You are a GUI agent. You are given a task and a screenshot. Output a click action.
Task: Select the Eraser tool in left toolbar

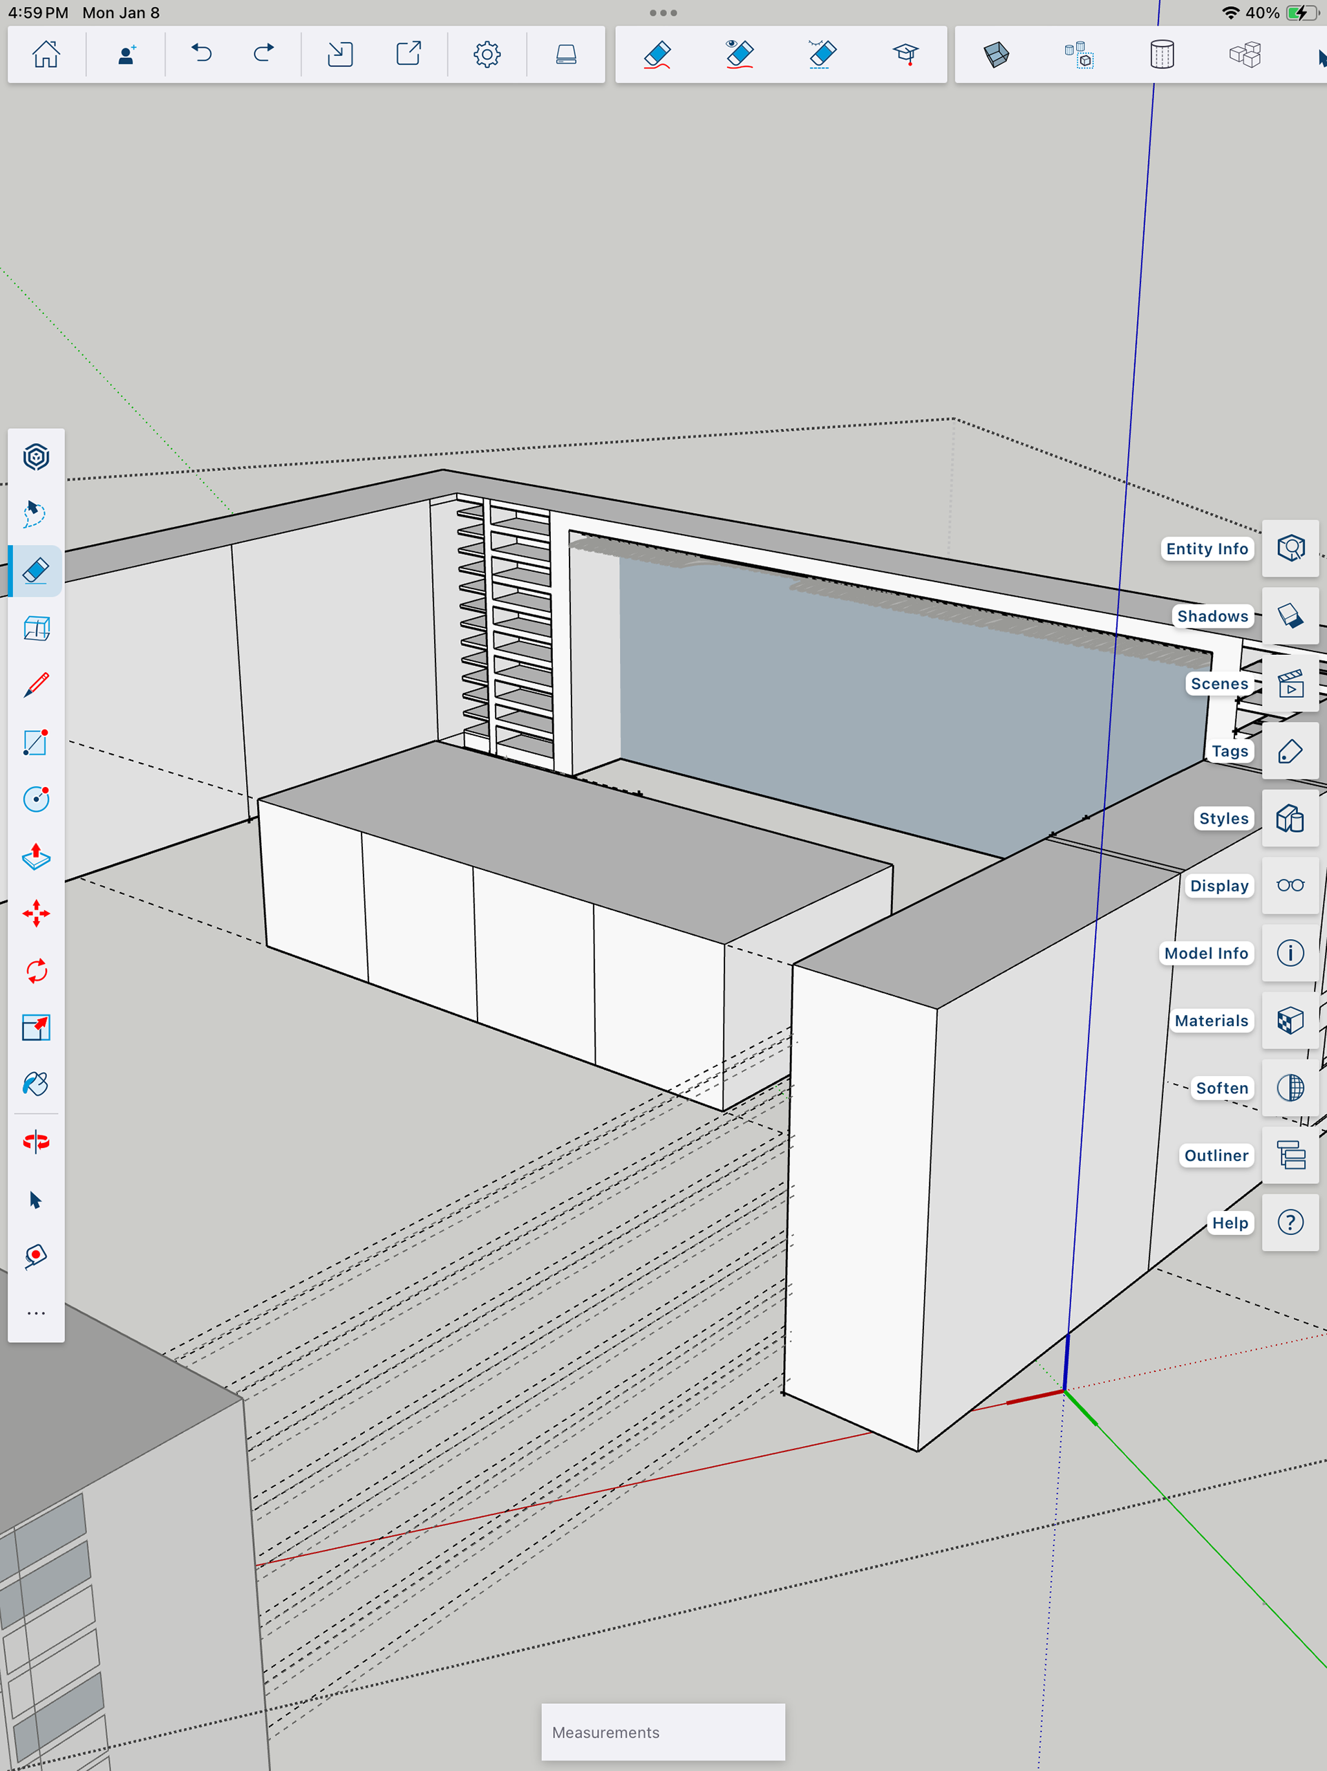click(x=36, y=571)
